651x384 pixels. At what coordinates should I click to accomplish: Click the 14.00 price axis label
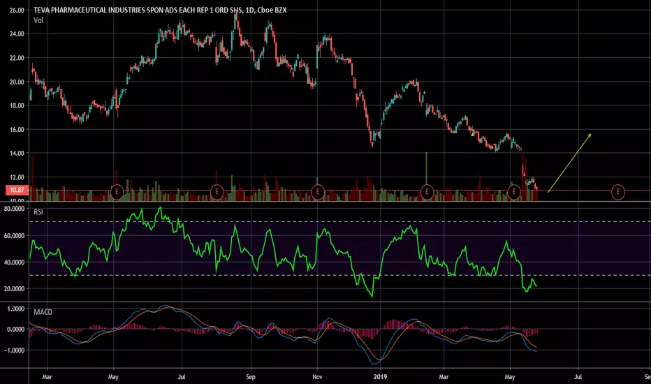click(x=17, y=153)
